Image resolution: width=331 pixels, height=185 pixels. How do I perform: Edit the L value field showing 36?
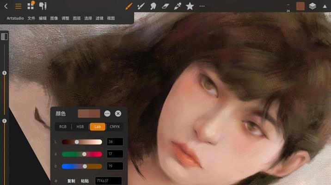(115, 142)
